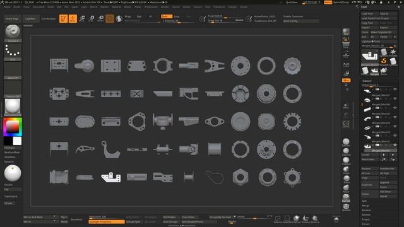This screenshot has width=404, height=227.
Task: Click Load Tool button
Action: (369, 14)
